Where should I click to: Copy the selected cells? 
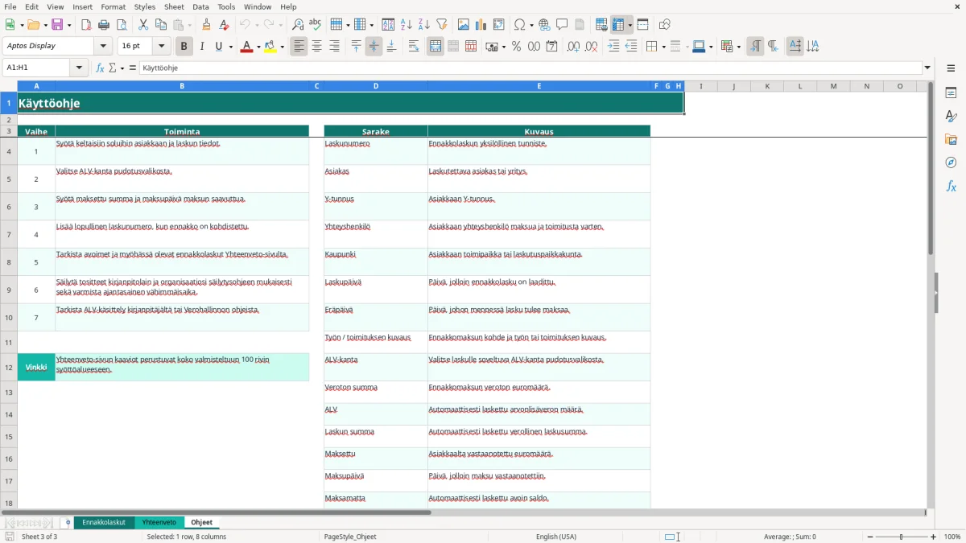pyautogui.click(x=161, y=25)
